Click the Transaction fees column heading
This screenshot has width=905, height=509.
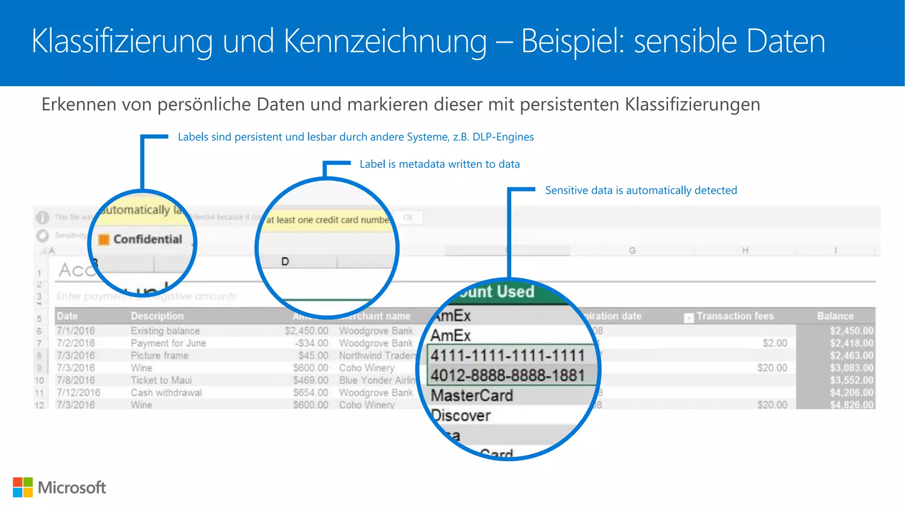tap(735, 316)
